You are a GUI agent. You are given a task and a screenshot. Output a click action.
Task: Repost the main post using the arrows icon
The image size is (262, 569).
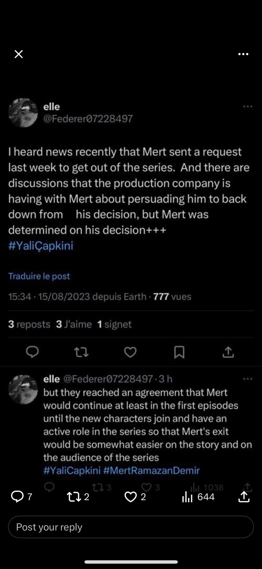[81, 352]
